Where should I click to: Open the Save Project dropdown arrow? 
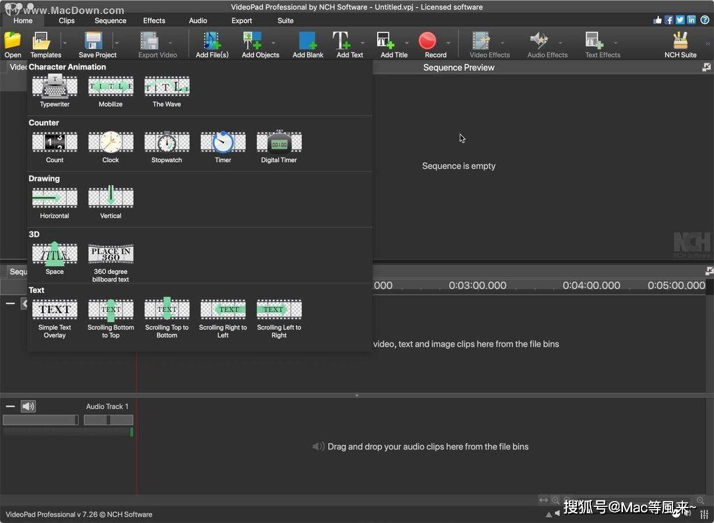coord(117,43)
